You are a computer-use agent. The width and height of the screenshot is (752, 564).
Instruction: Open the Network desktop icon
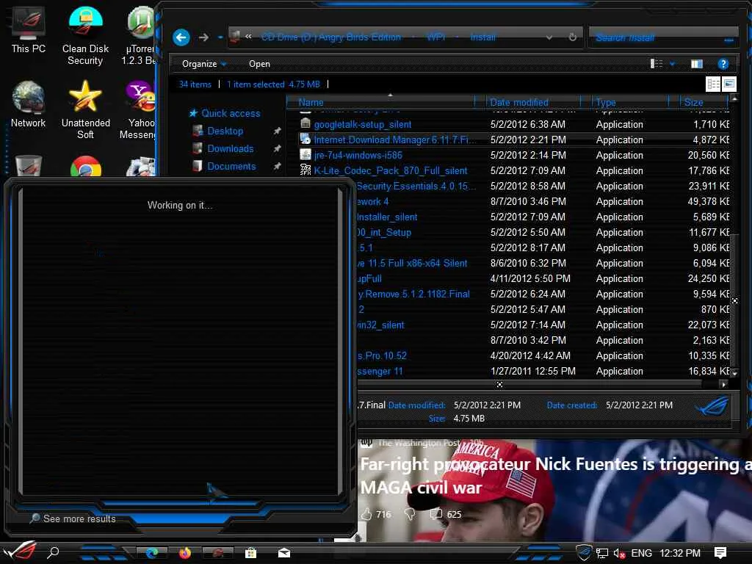tap(29, 104)
